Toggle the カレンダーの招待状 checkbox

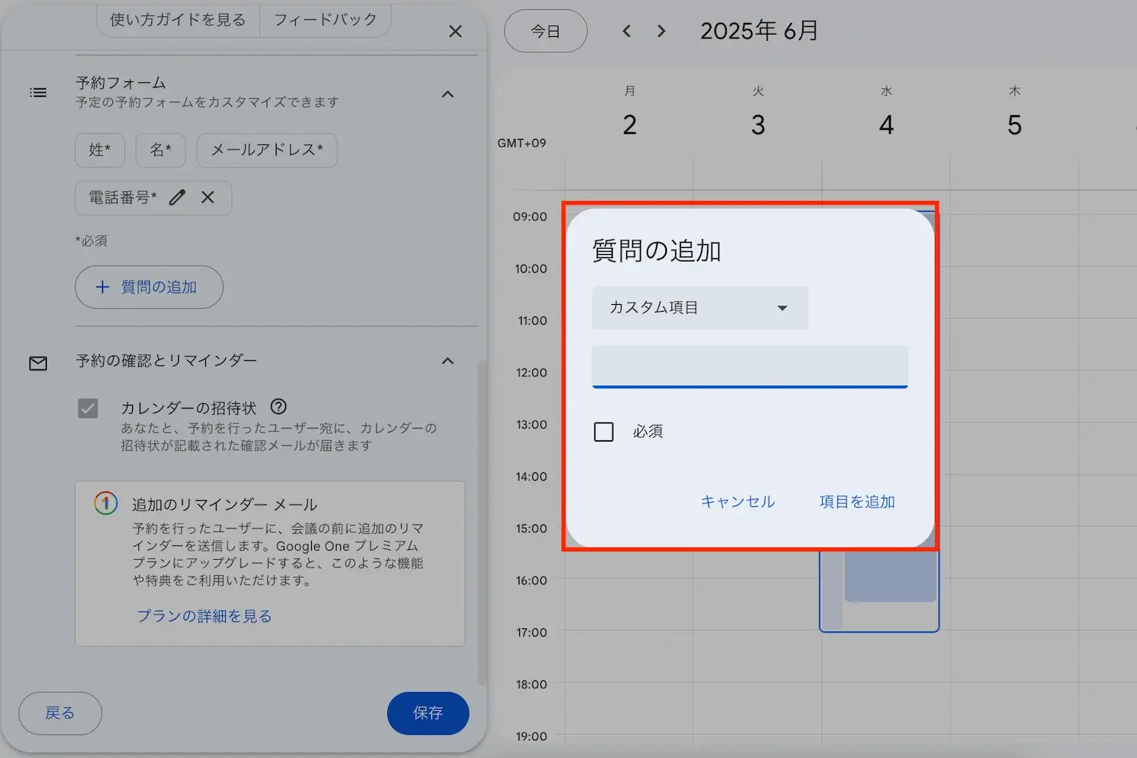click(88, 409)
